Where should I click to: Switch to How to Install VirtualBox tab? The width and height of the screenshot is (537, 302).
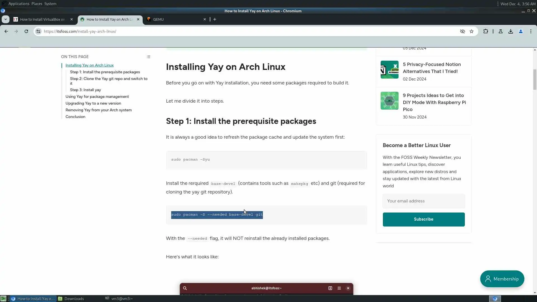tap(42, 19)
